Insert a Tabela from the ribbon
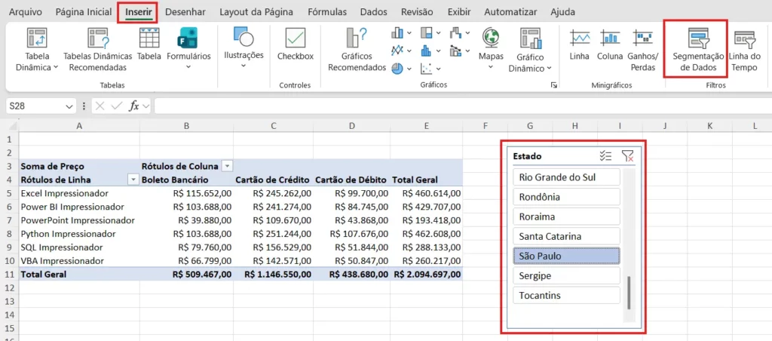 pyautogui.click(x=149, y=45)
